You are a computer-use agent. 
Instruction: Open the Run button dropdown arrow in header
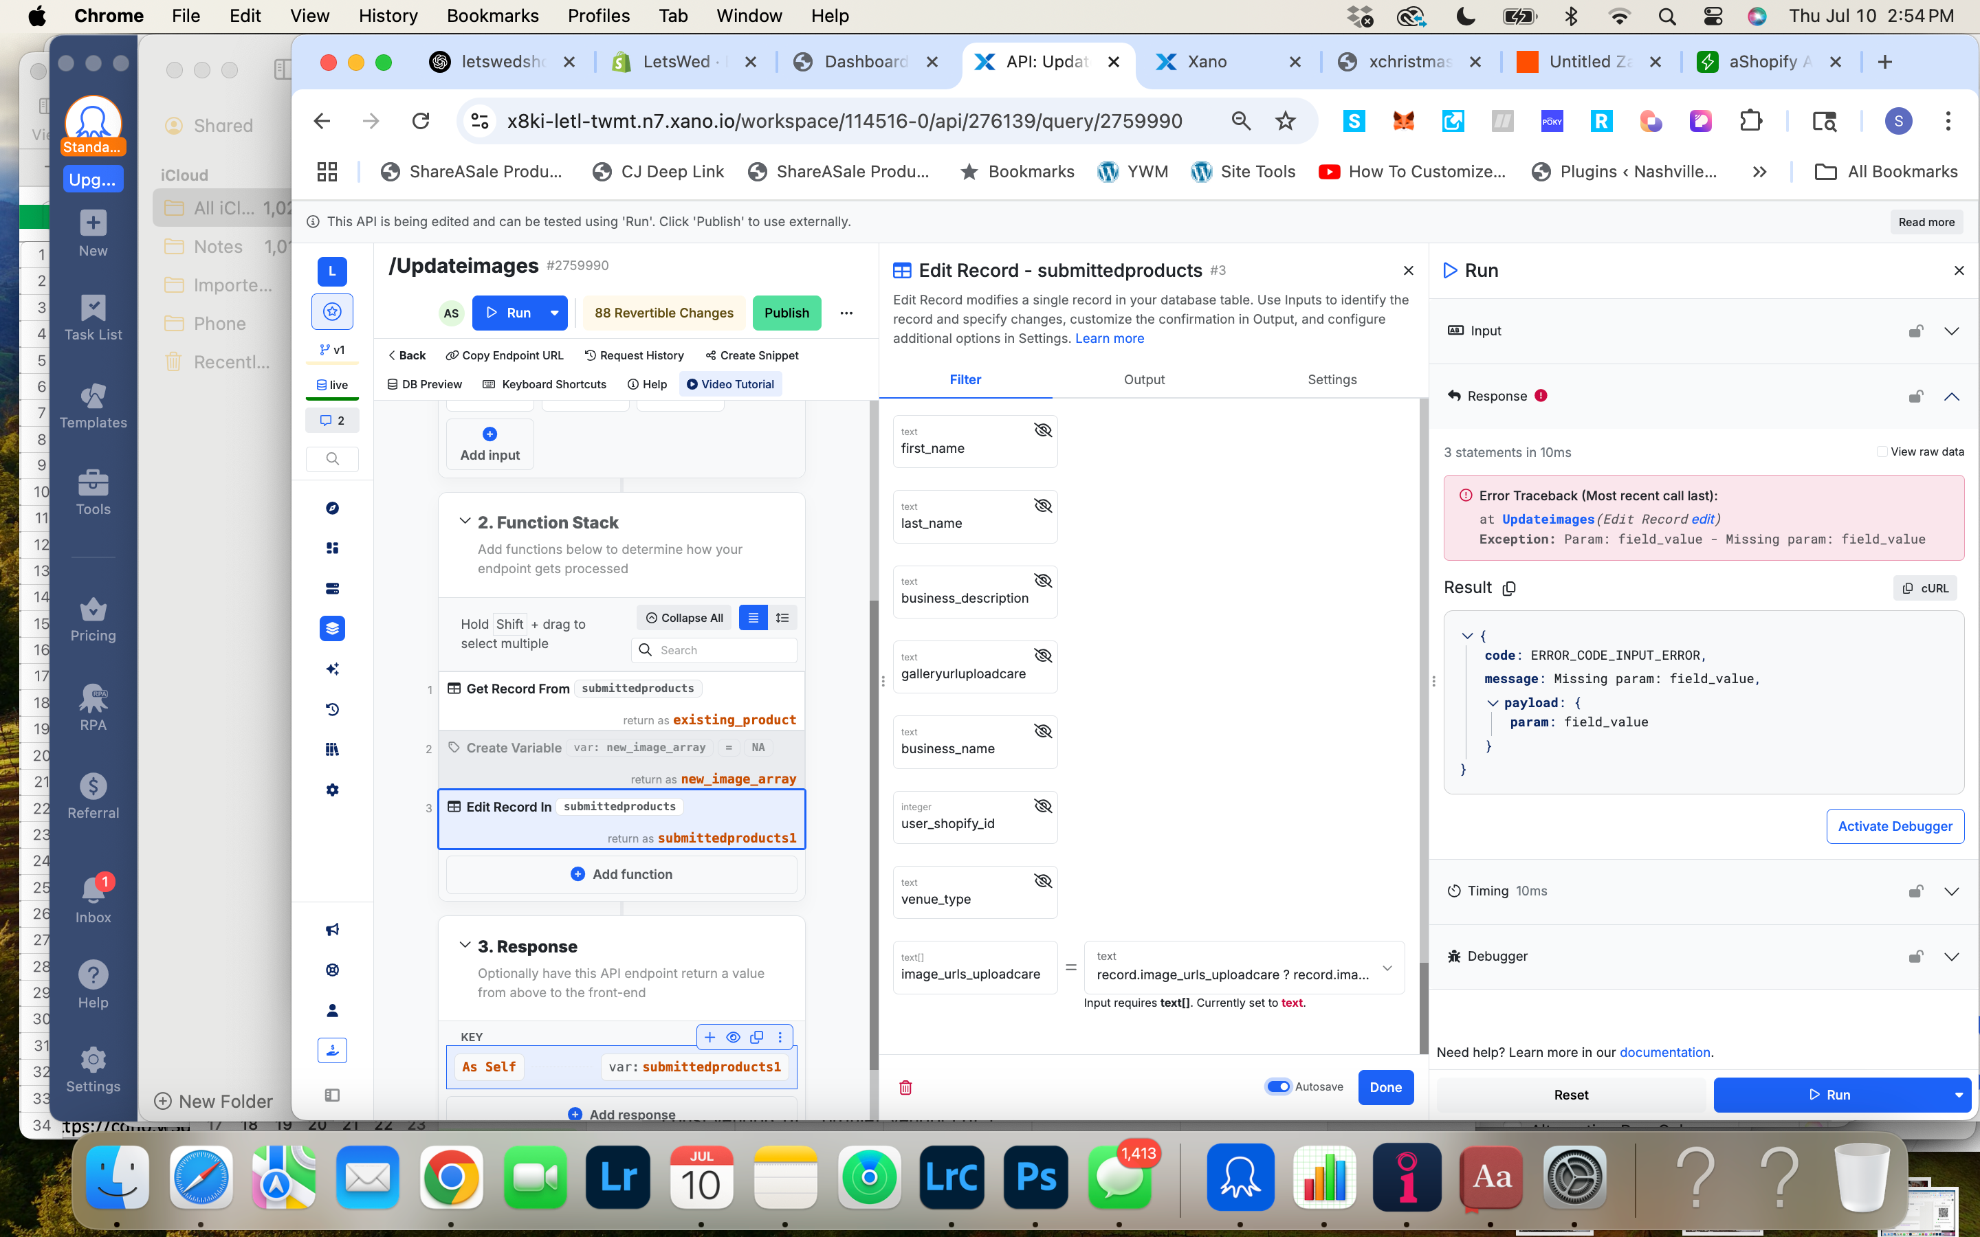pos(555,313)
